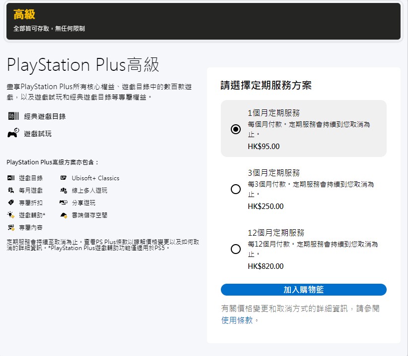Click the 遊戲輔助 game help lightbulb icon
This screenshot has height=356, width=408.
(11, 215)
